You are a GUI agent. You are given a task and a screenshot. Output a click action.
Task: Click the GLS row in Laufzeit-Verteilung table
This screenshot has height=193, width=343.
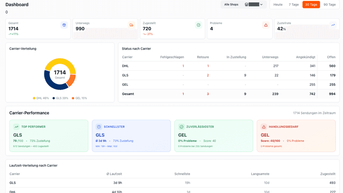(172, 183)
